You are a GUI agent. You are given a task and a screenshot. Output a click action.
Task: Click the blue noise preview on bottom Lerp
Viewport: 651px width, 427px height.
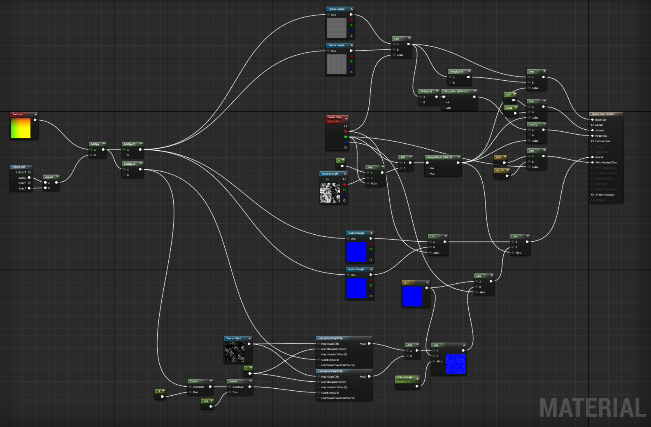click(x=456, y=364)
